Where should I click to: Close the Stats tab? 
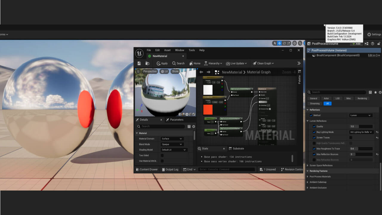tap(224, 148)
